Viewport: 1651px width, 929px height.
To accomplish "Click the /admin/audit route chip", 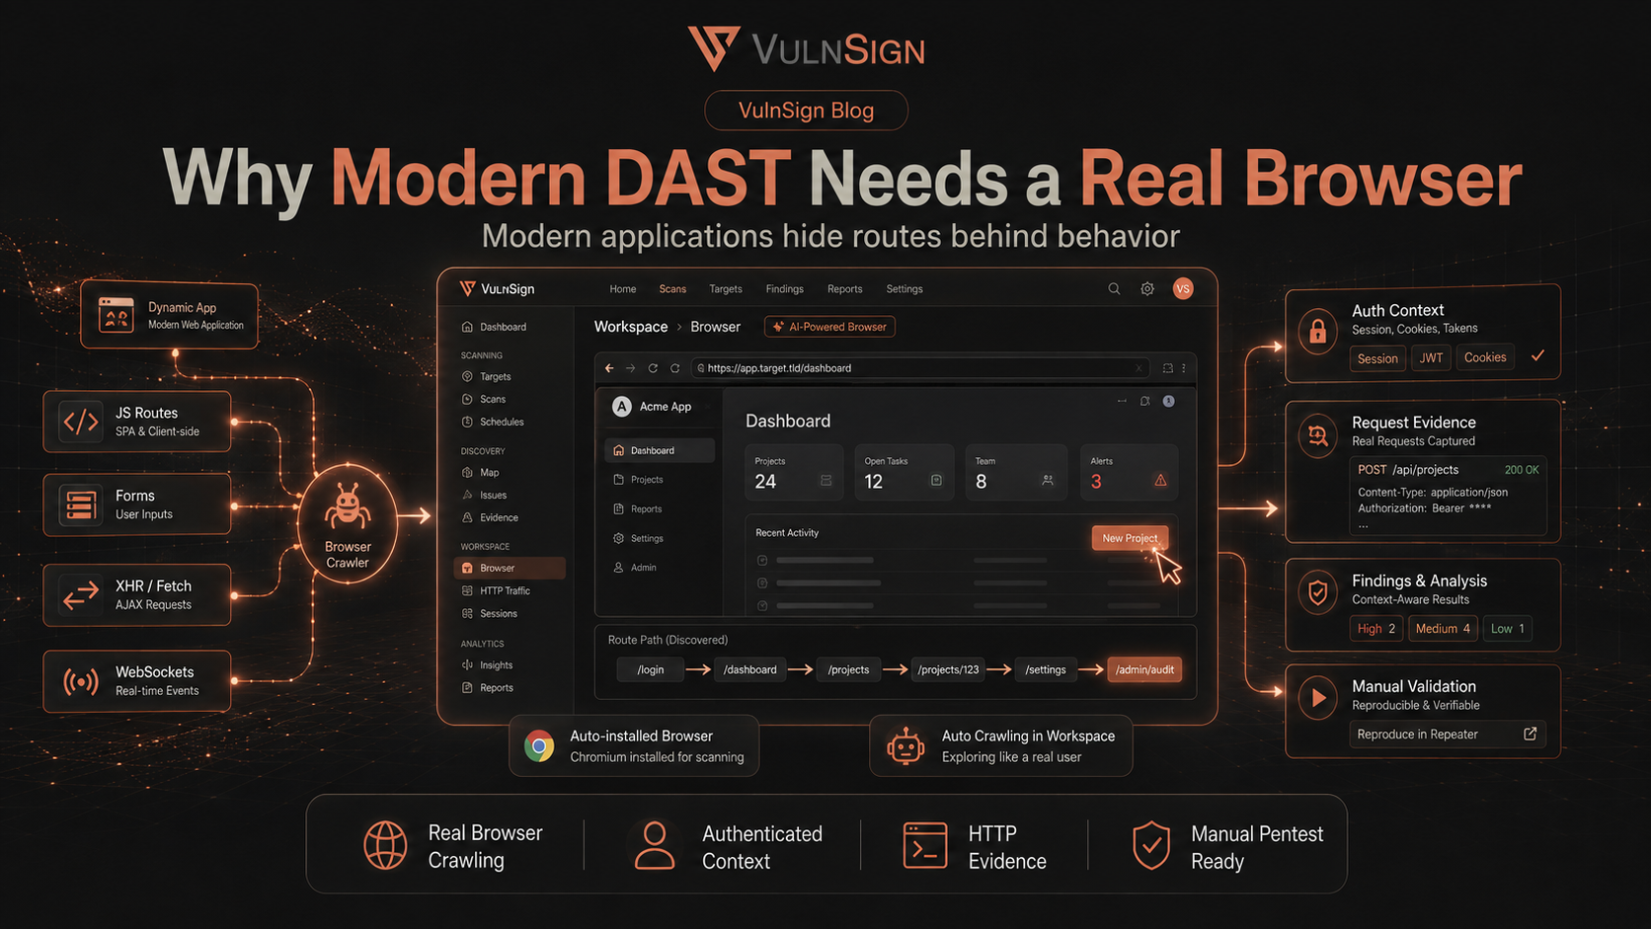I will click(x=1144, y=669).
